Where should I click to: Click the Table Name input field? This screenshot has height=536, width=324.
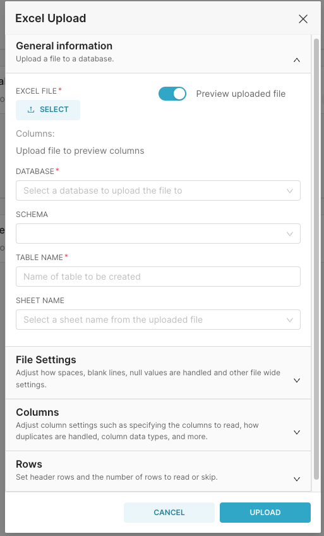158,277
